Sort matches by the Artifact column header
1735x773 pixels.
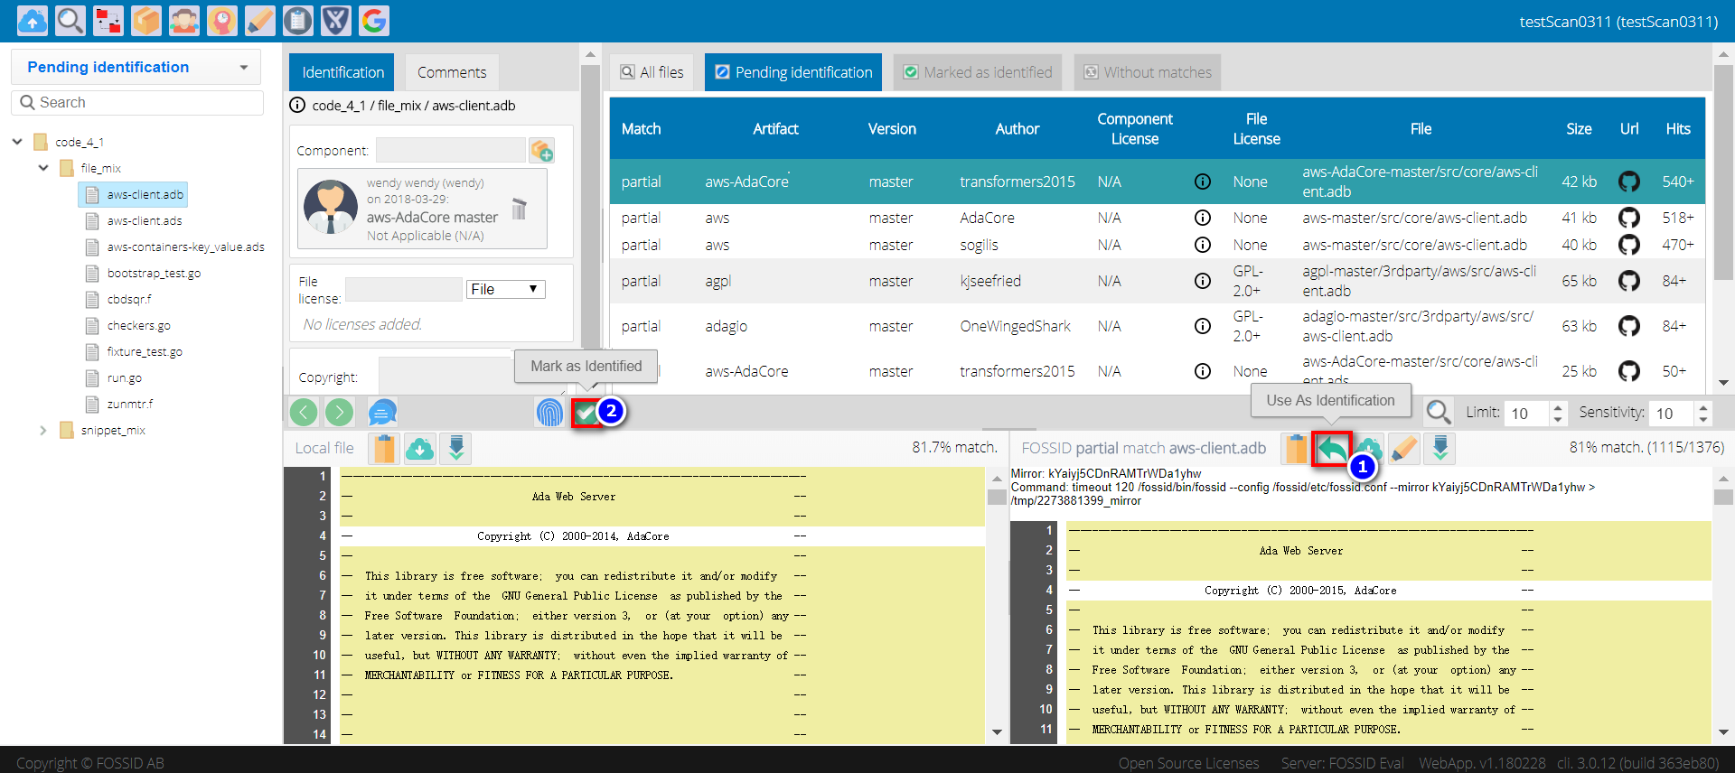pos(775,129)
